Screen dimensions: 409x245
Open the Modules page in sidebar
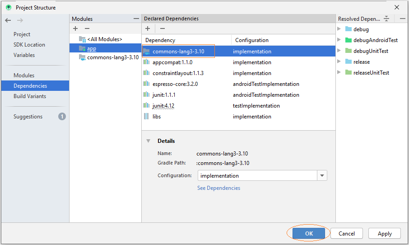tap(24, 75)
